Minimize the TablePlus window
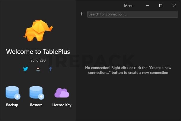The height and width of the screenshot is (121, 181). coord(148,6)
